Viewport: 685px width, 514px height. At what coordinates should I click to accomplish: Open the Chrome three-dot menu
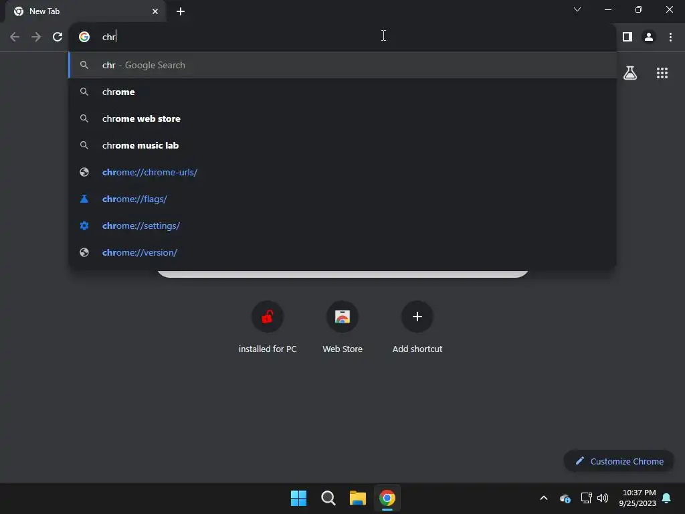670,37
